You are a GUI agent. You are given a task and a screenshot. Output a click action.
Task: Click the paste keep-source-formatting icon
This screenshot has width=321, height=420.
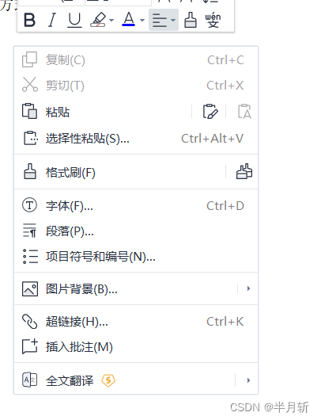coord(210,112)
